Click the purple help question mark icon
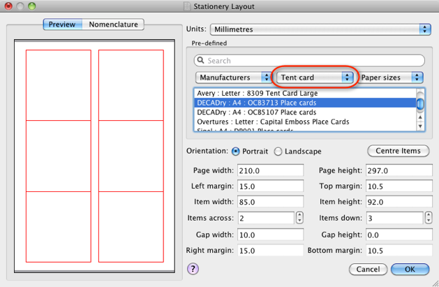The image size is (439, 287). tap(193, 269)
